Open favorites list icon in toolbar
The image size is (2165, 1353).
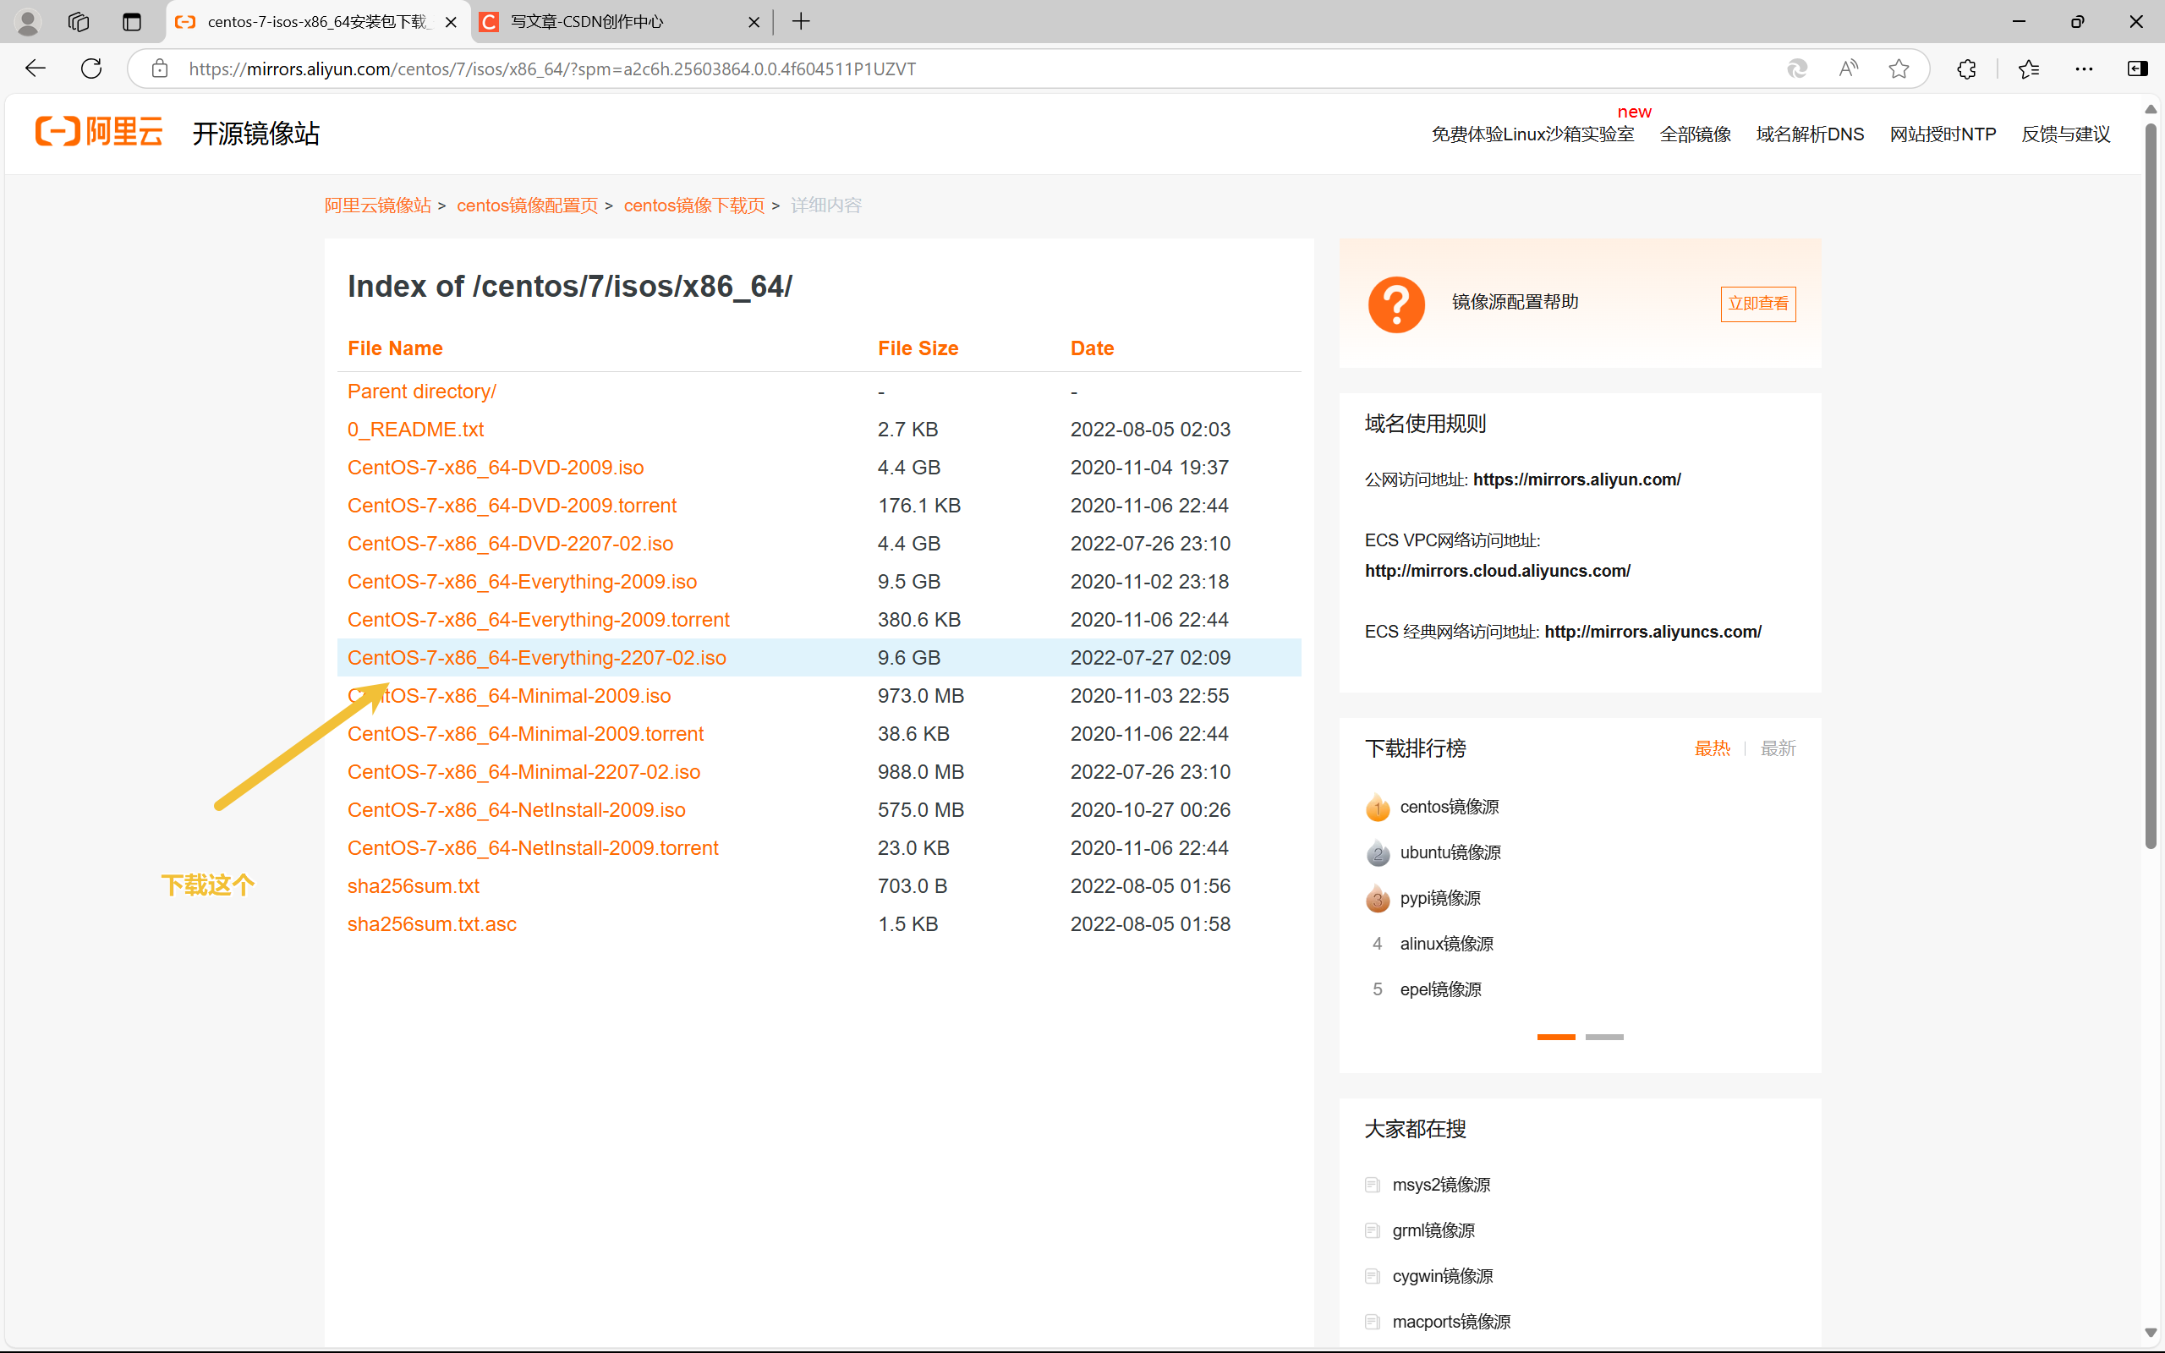coord(2028,68)
